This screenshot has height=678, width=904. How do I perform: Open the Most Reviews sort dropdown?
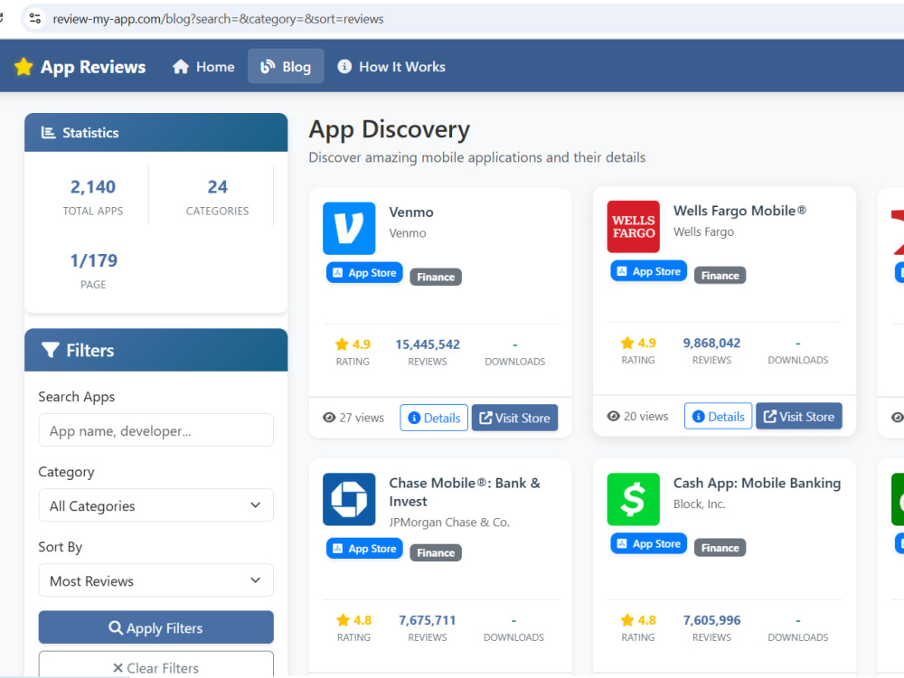(156, 580)
